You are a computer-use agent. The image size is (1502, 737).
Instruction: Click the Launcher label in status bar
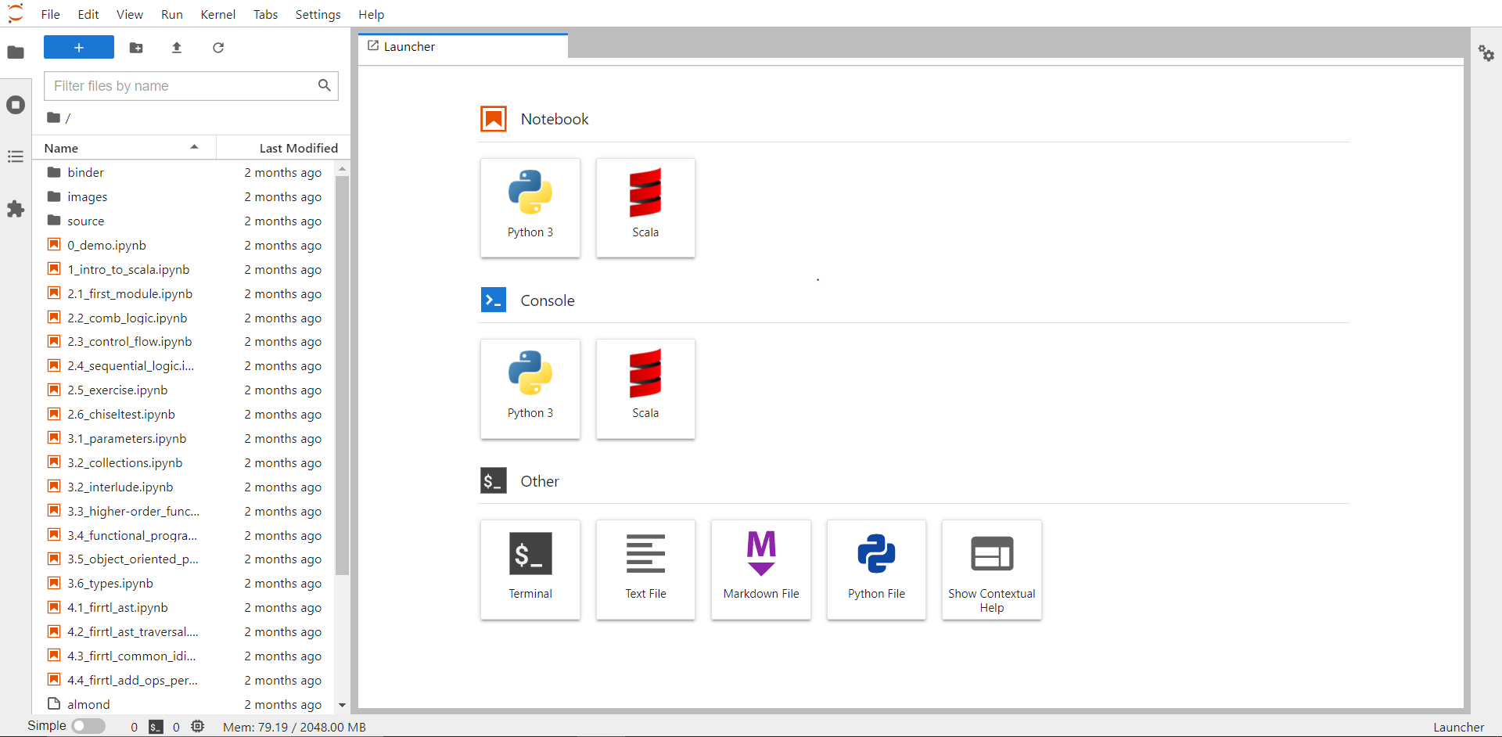pyautogui.click(x=1458, y=727)
